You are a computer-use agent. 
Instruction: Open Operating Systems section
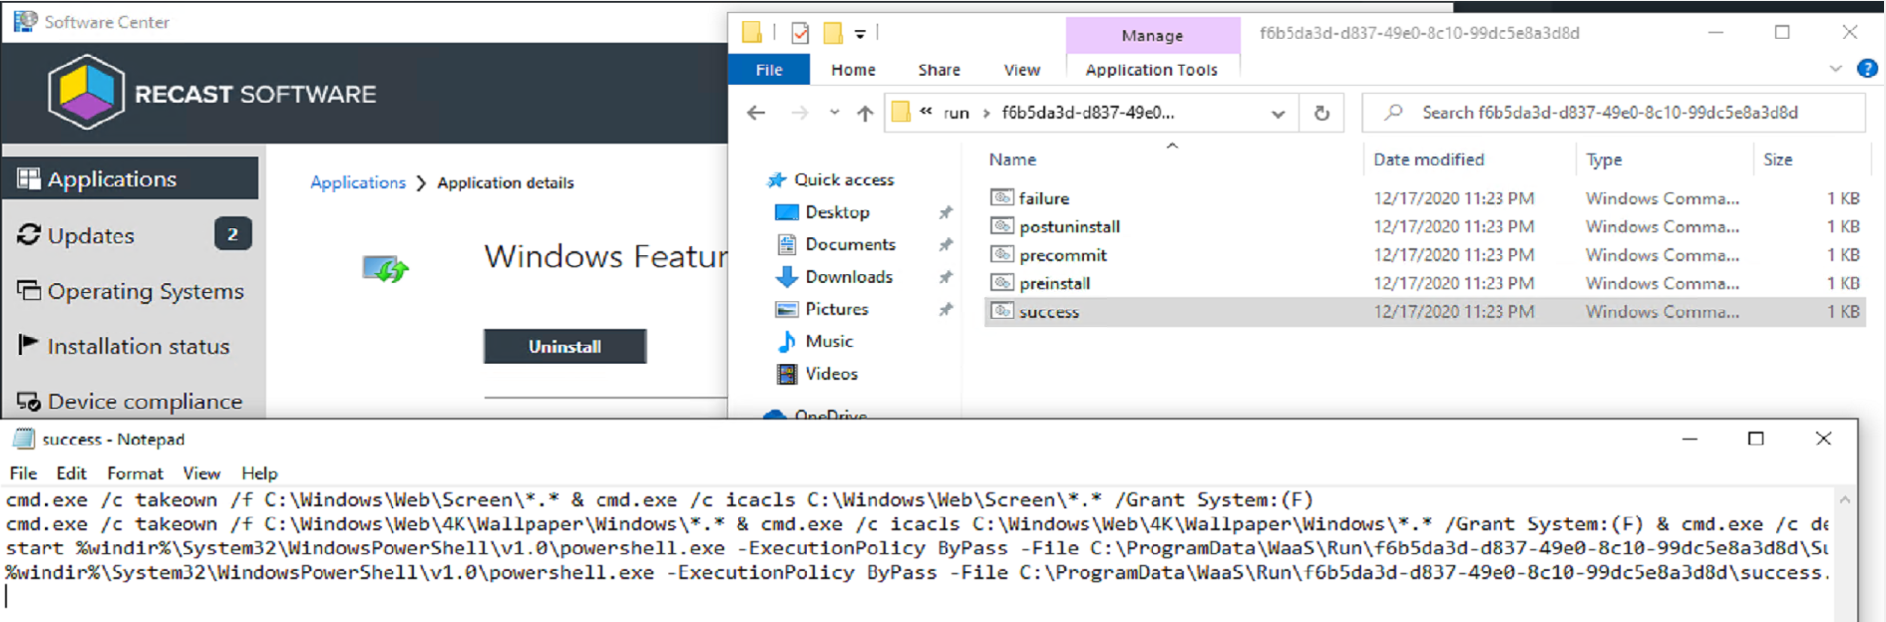133,291
